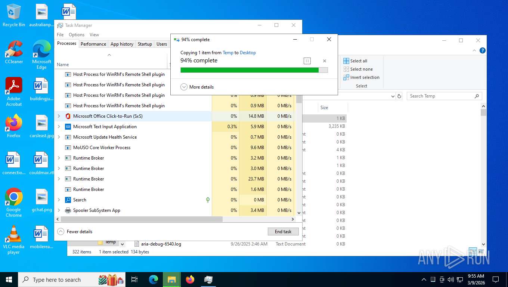
Task: Open Explorer Help question mark icon
Action: pos(483,50)
